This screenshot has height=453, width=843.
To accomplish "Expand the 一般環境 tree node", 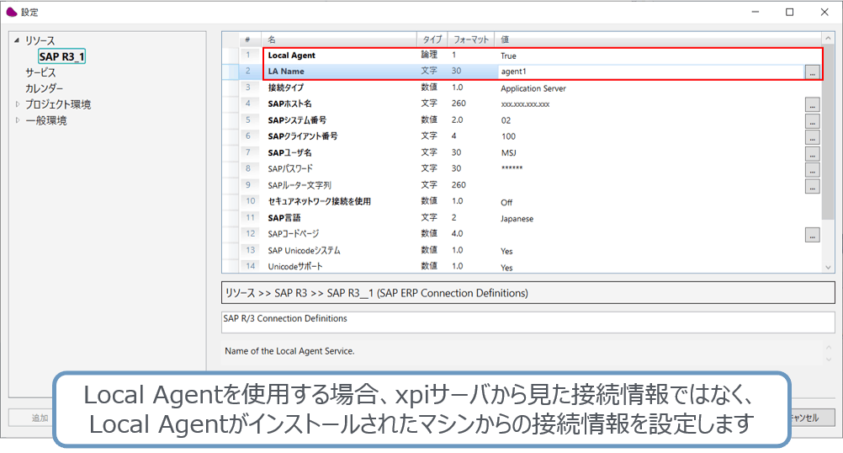I will (17, 120).
